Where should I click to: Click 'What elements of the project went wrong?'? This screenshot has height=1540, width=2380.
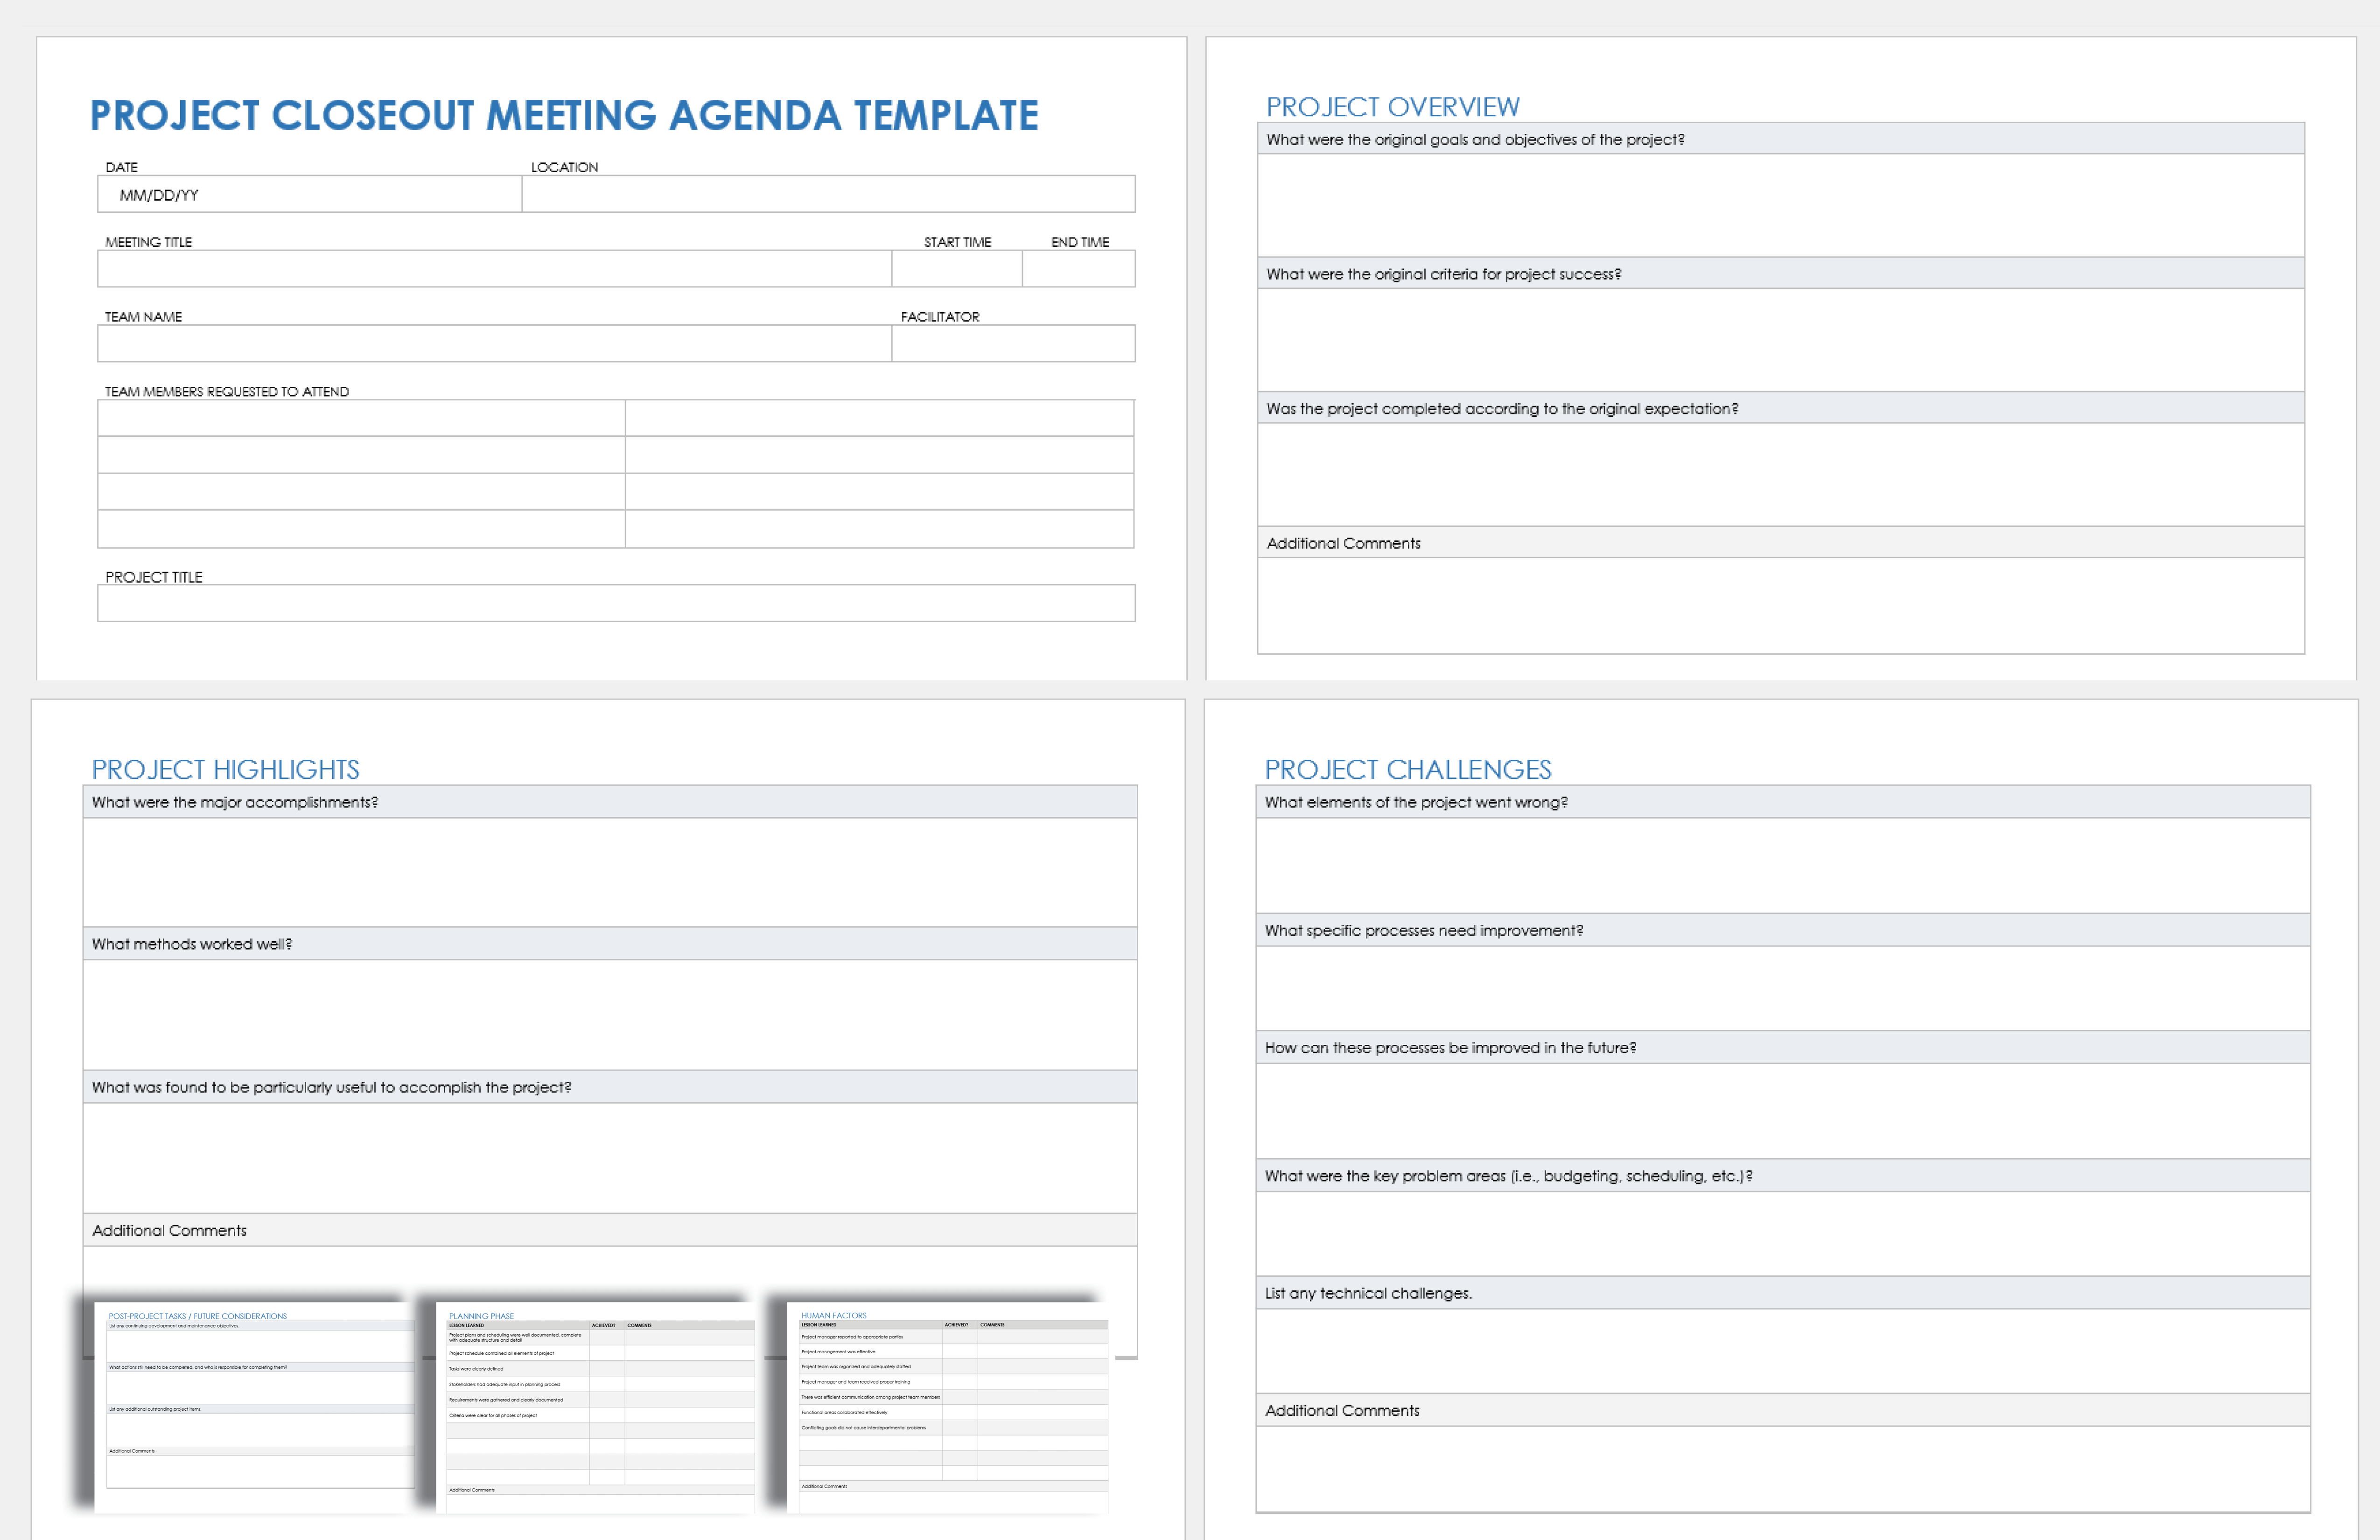coord(1782,802)
